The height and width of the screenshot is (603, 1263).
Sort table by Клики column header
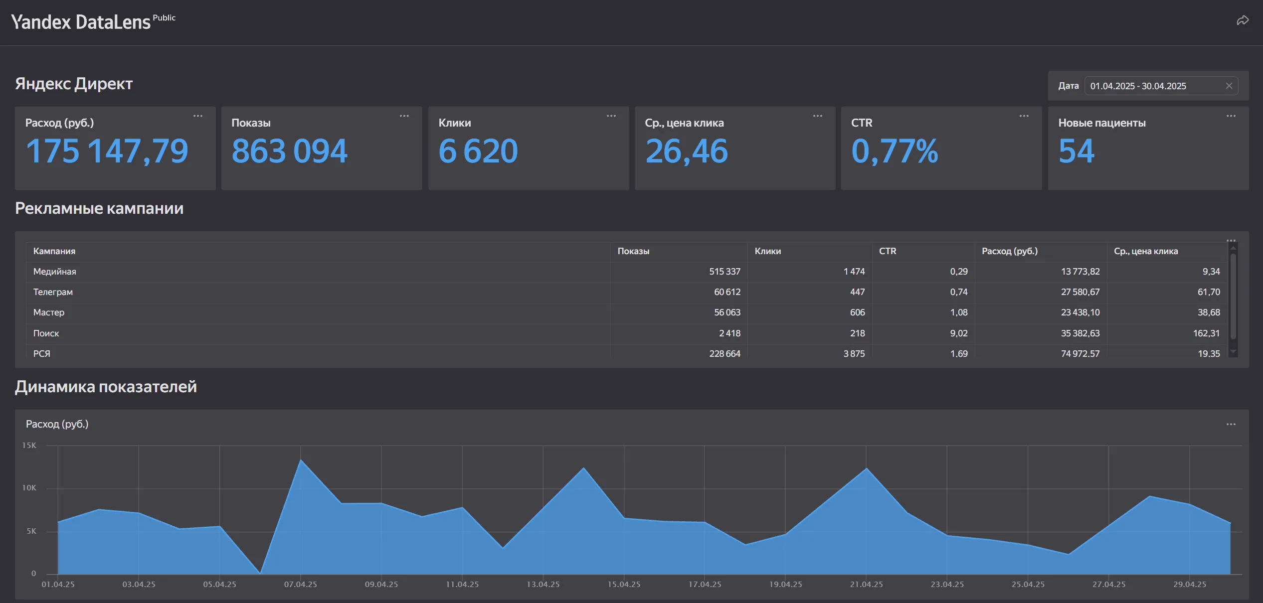767,251
